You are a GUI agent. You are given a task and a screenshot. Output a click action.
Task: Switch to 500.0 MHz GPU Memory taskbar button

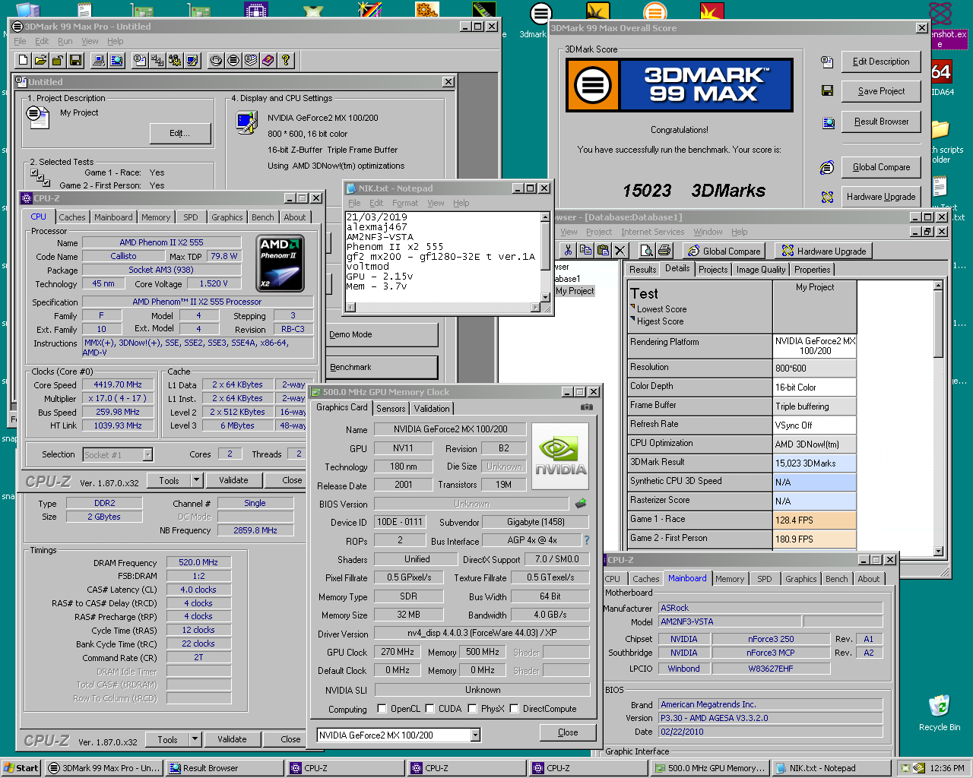[x=710, y=768]
